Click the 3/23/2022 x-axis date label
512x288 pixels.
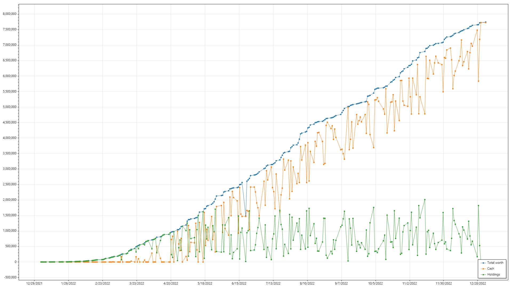click(x=137, y=283)
